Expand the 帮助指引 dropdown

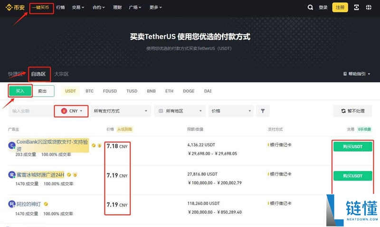(x=357, y=74)
